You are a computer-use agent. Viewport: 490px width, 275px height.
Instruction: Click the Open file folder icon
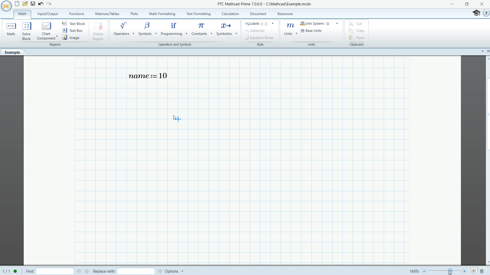(x=25, y=4)
